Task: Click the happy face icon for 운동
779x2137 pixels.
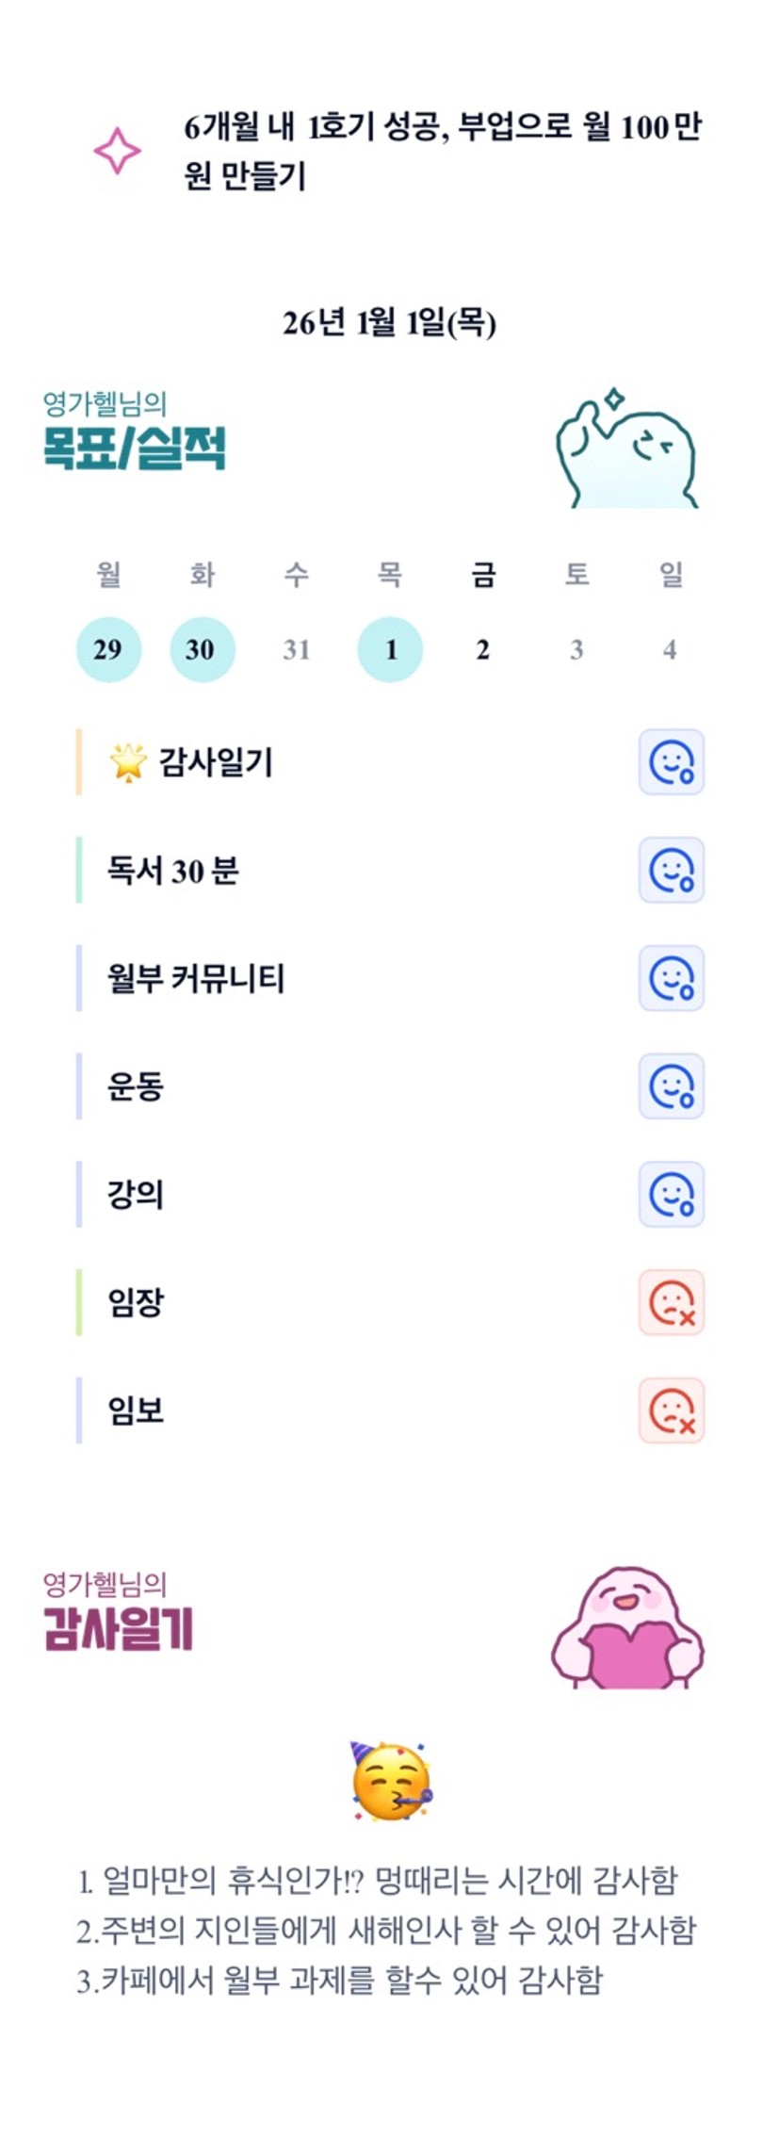Action: point(671,1086)
